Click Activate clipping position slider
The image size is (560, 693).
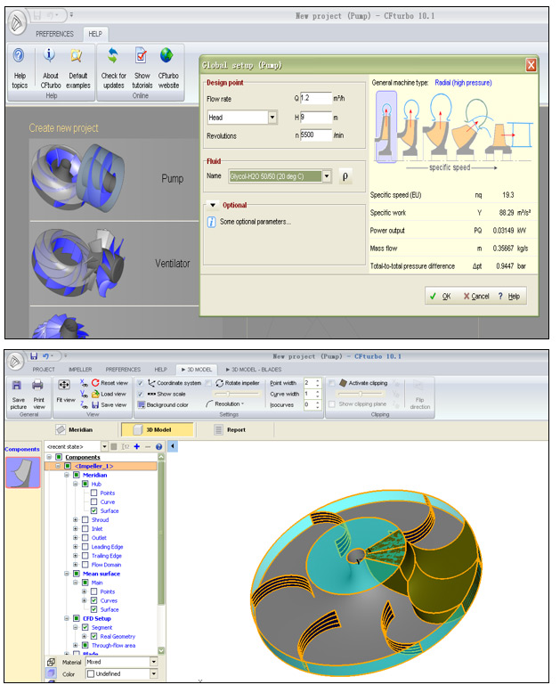coord(361,394)
